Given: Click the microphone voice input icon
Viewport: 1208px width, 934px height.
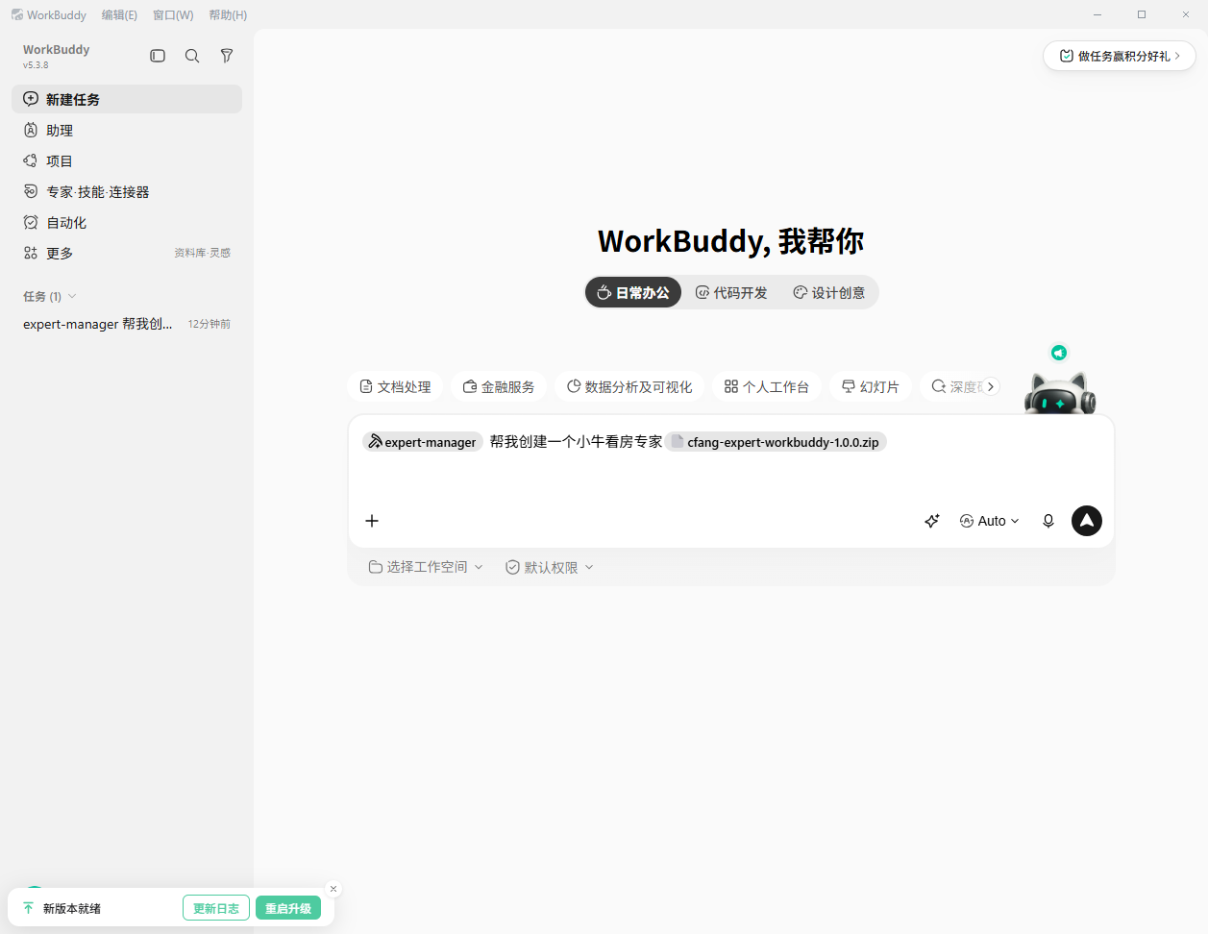Looking at the screenshot, I should point(1048,521).
